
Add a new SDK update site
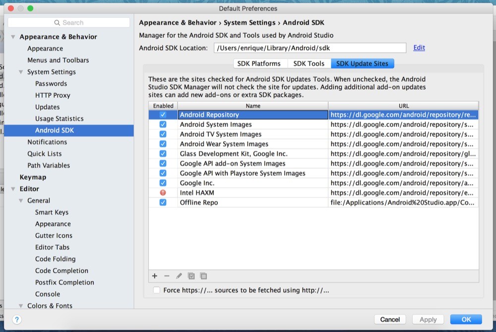pyautogui.click(x=154, y=276)
